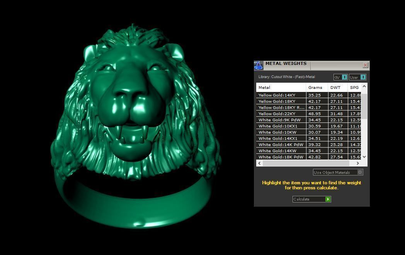Select the Yellow Gold:18KY row name
Viewport: 405px width, 255px height.
277,101
